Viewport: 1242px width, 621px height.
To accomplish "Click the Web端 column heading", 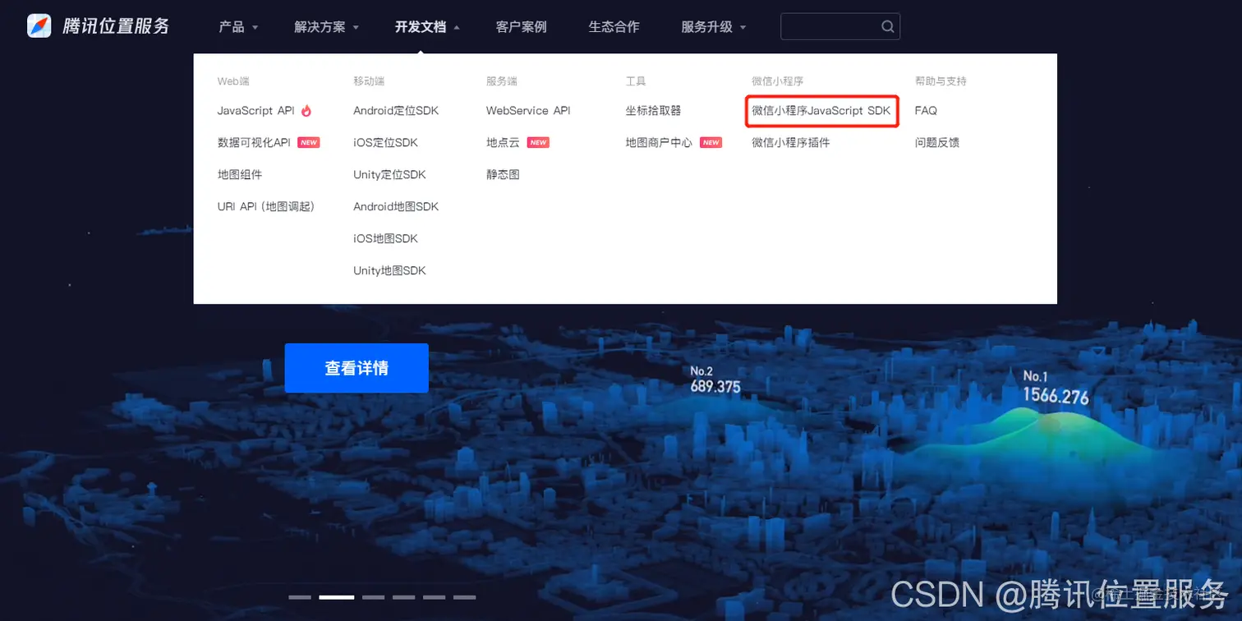I will [x=233, y=81].
